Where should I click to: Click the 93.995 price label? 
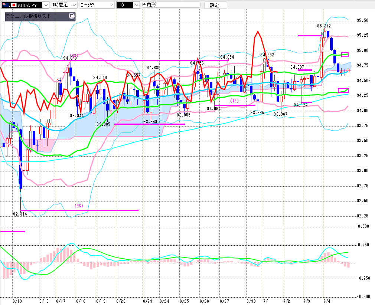[x=257, y=112]
